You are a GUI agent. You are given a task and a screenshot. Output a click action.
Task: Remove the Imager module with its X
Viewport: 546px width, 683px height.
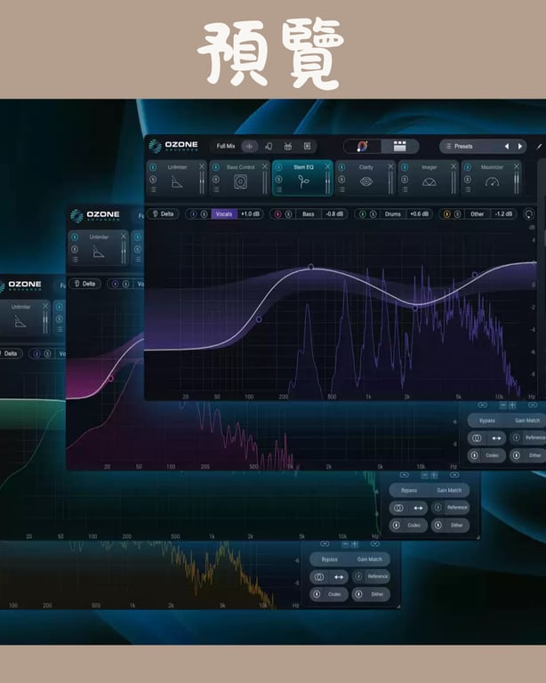(454, 166)
